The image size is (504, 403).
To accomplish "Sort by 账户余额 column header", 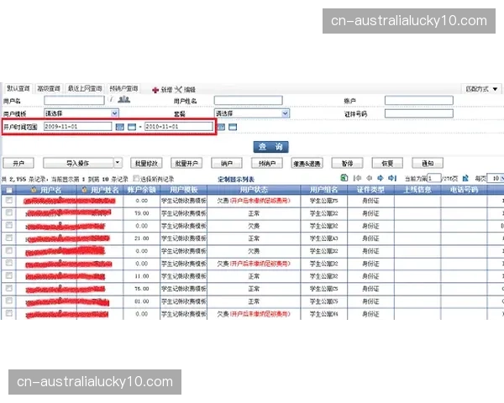I will [141, 190].
